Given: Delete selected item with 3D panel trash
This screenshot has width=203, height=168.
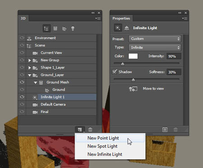Looking at the screenshot, I should (x=90, y=130).
